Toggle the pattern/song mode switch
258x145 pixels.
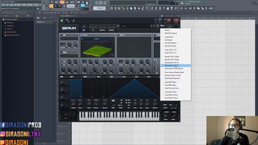point(51,6)
